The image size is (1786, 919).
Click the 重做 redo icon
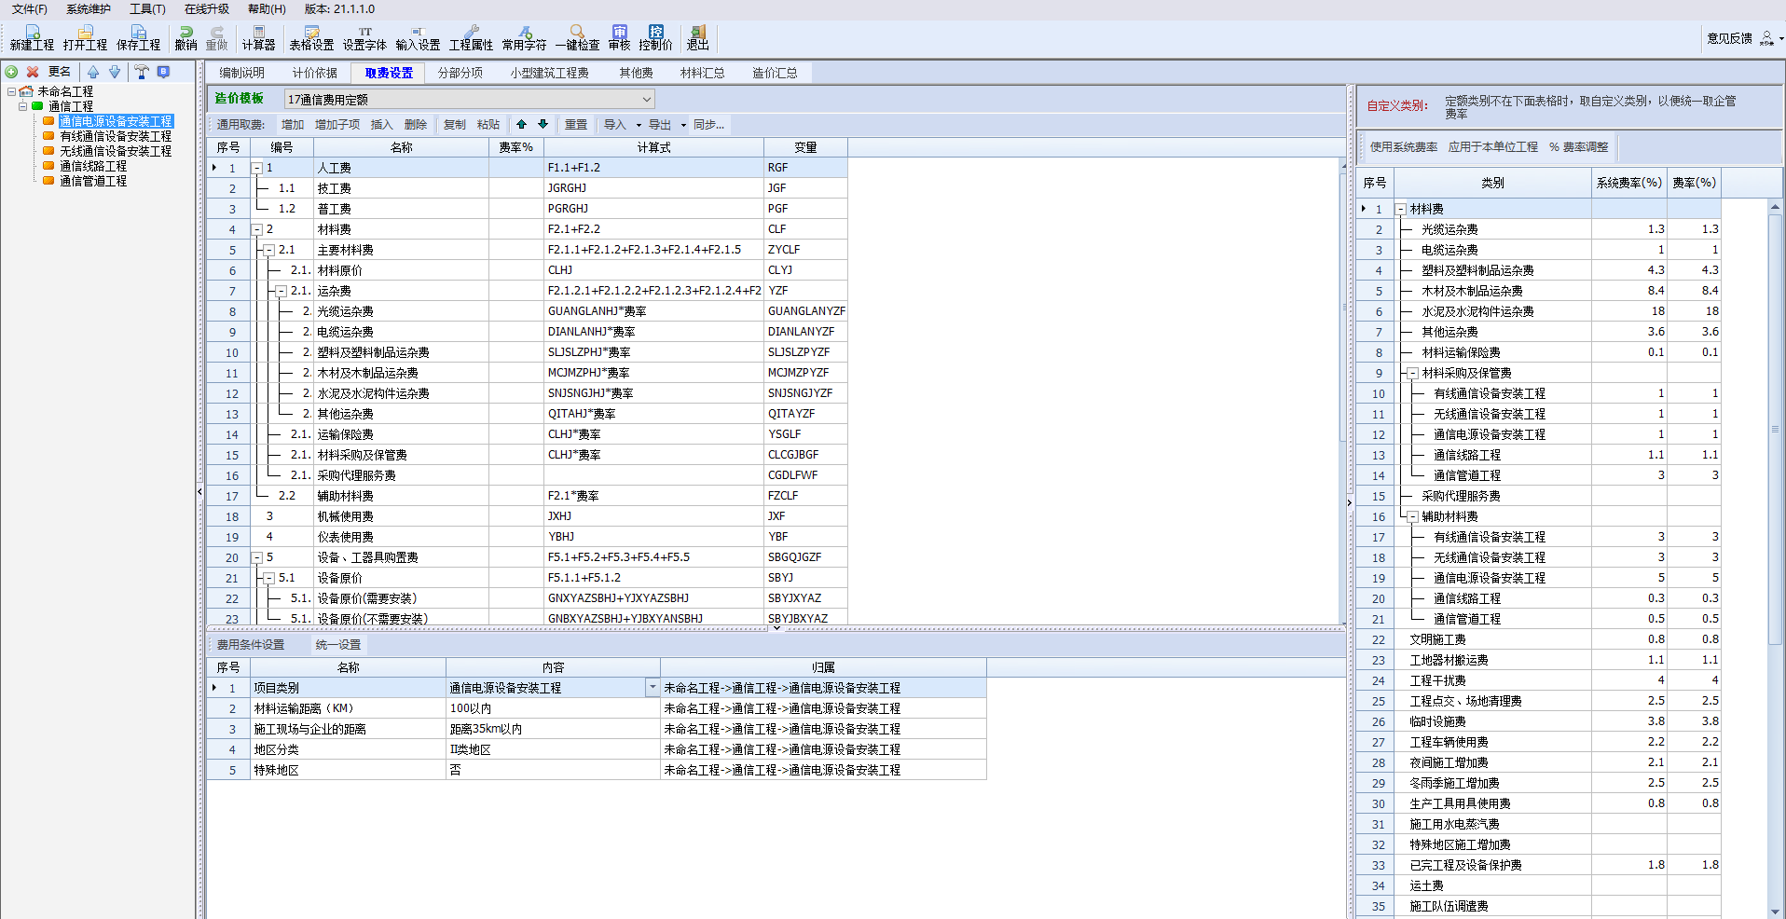216,38
